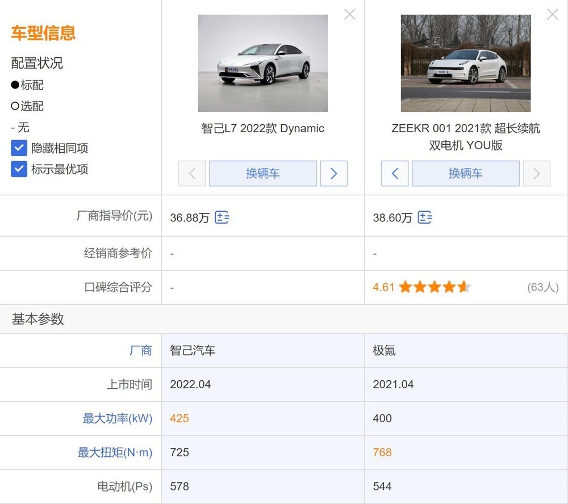The height and width of the screenshot is (504, 568).
Task: Click the ●标配 legend entry
Action: coord(27,85)
